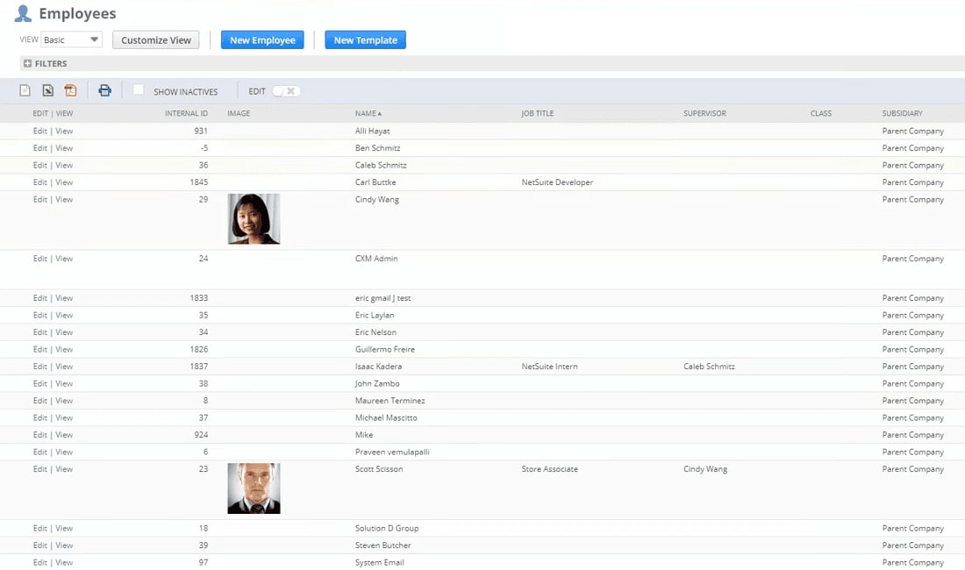This screenshot has height=570, width=965.
Task: Edit the CXM Admin record
Action: (x=40, y=259)
